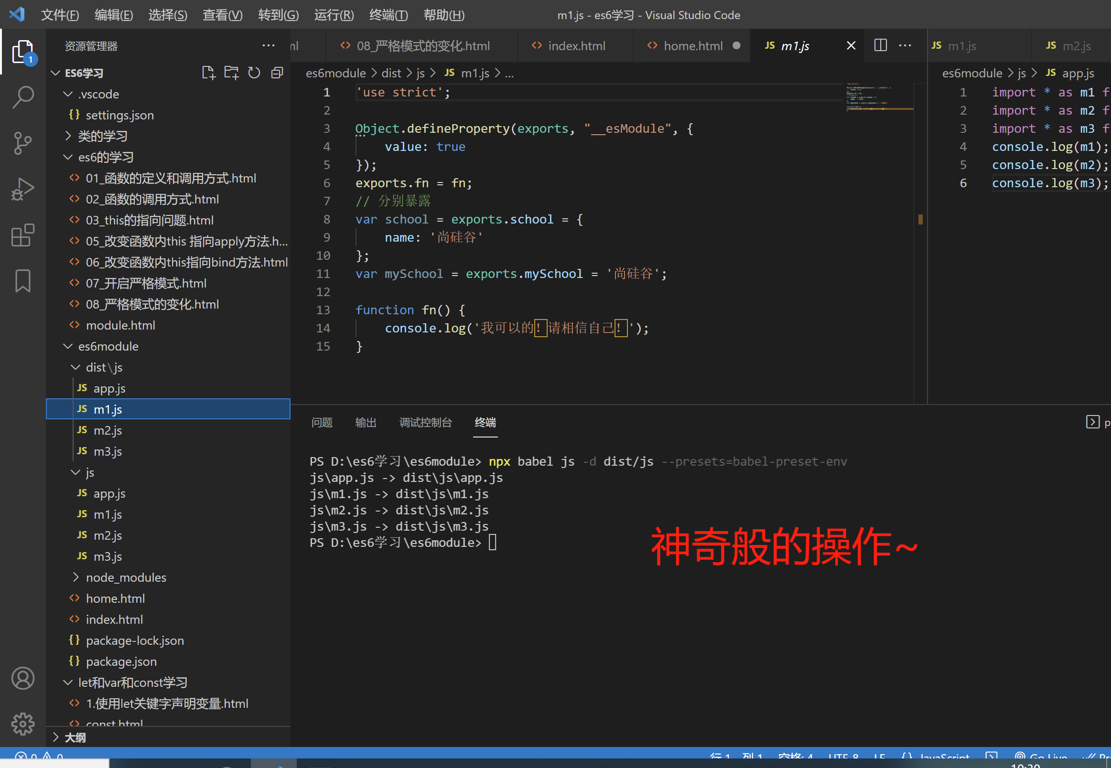The height and width of the screenshot is (768, 1111).
Task: Collapse the let和var和const学习 folder
Action: tap(169, 682)
